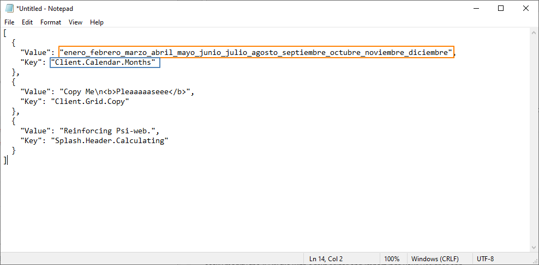Open the View menu
The image size is (539, 265).
click(x=75, y=22)
